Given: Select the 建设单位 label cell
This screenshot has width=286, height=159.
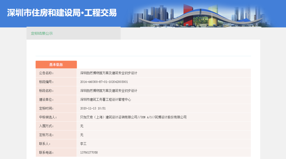Looking at the screenshot, I should [46, 99].
